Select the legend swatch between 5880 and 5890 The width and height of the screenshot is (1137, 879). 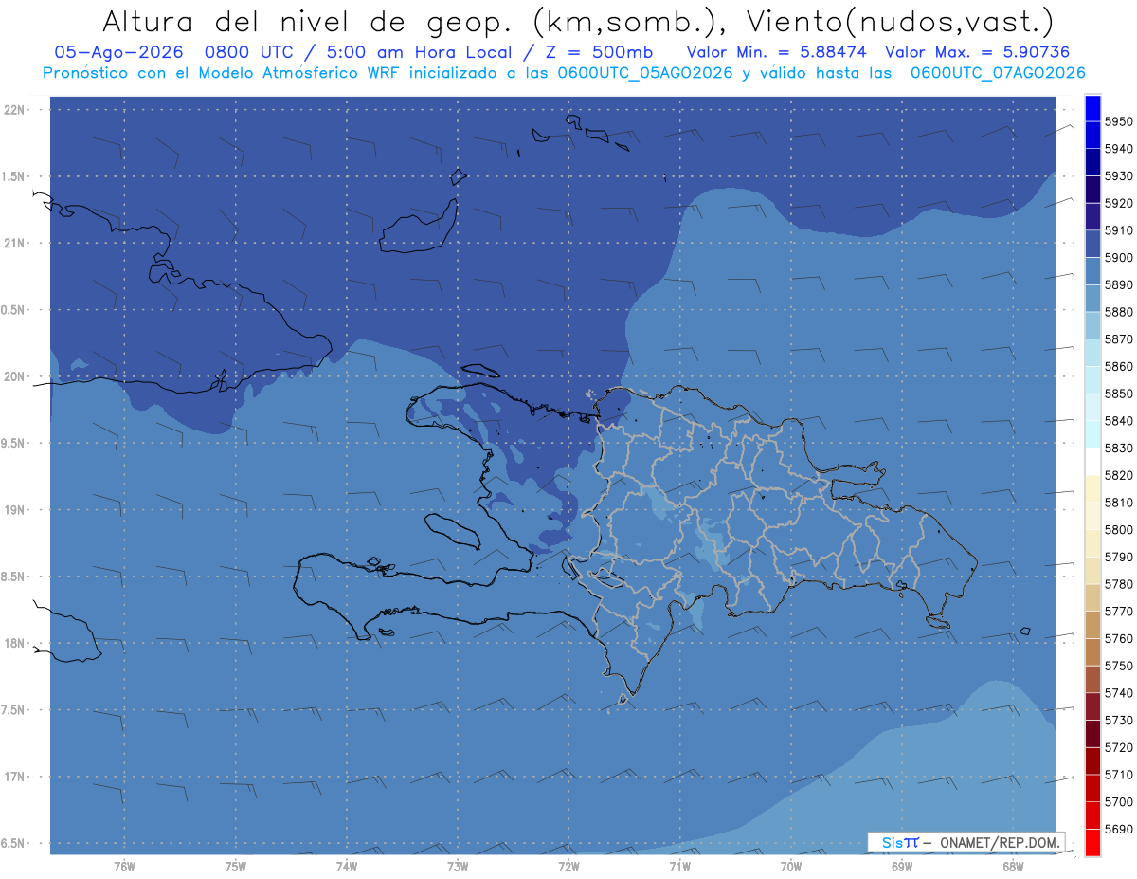click(1092, 299)
